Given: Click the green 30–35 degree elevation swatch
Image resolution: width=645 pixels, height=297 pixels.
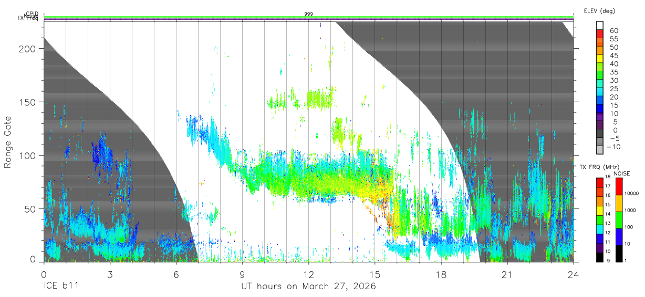Looking at the screenshot, I should click(600, 75).
